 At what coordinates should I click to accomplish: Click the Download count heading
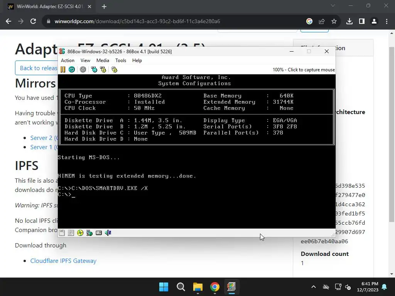coord(324,254)
